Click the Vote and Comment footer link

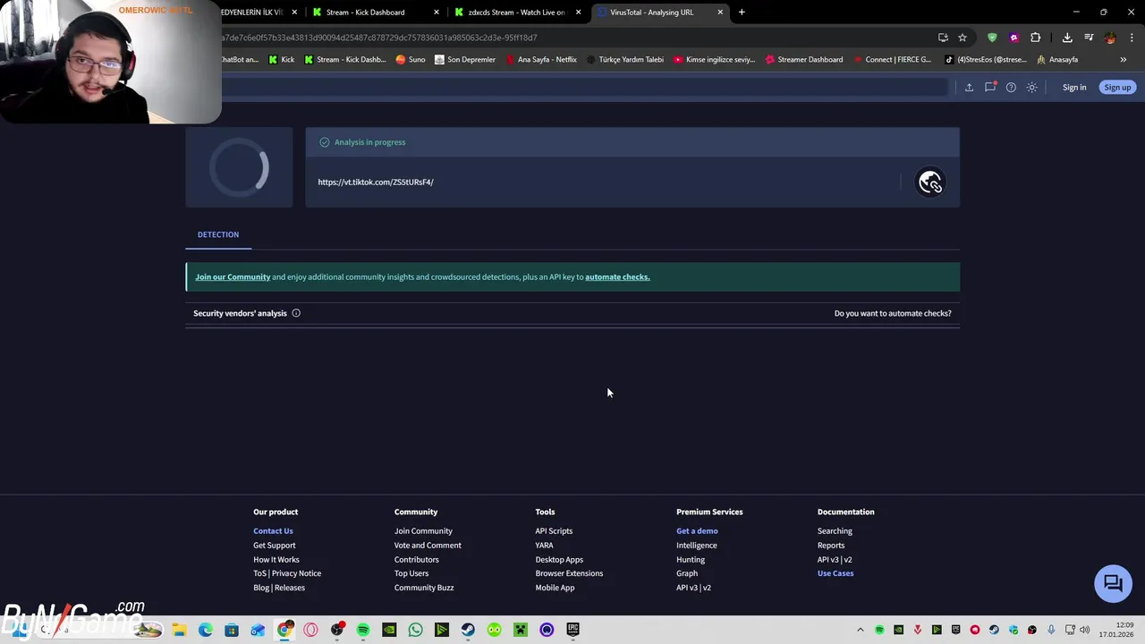[428, 546]
